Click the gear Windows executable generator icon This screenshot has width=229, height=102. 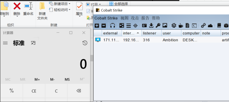pyautogui.click(x=174, y=26)
